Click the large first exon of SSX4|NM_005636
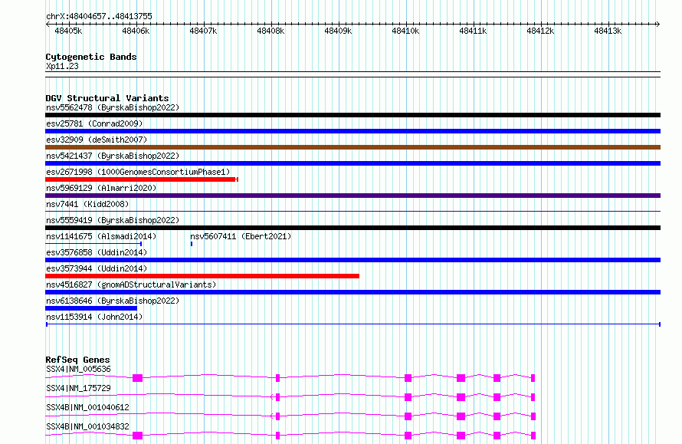The height and width of the screenshot is (444, 682). 137,378
